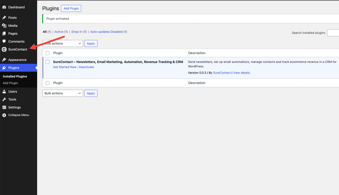This screenshot has width=339, height=195.
Task: Open the top Bulk actions dropdown
Action: (63, 44)
